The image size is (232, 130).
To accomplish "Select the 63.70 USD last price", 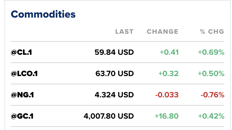I will [115, 74].
